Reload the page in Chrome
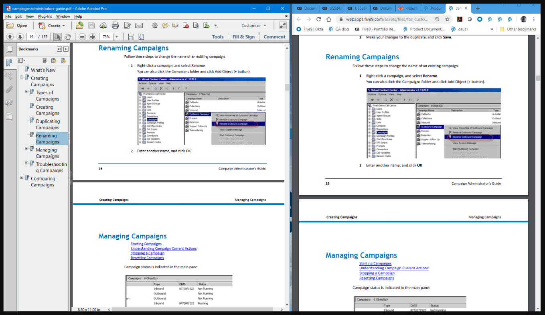This screenshot has height=315, width=545. click(318, 19)
